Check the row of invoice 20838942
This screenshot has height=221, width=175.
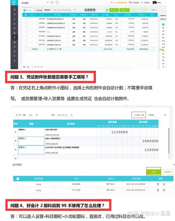click(26, 28)
